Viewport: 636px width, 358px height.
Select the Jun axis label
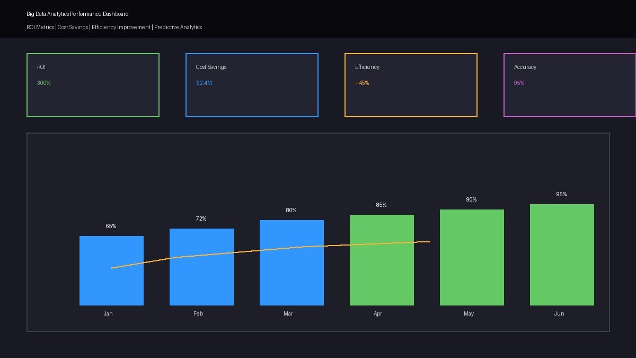559,313
